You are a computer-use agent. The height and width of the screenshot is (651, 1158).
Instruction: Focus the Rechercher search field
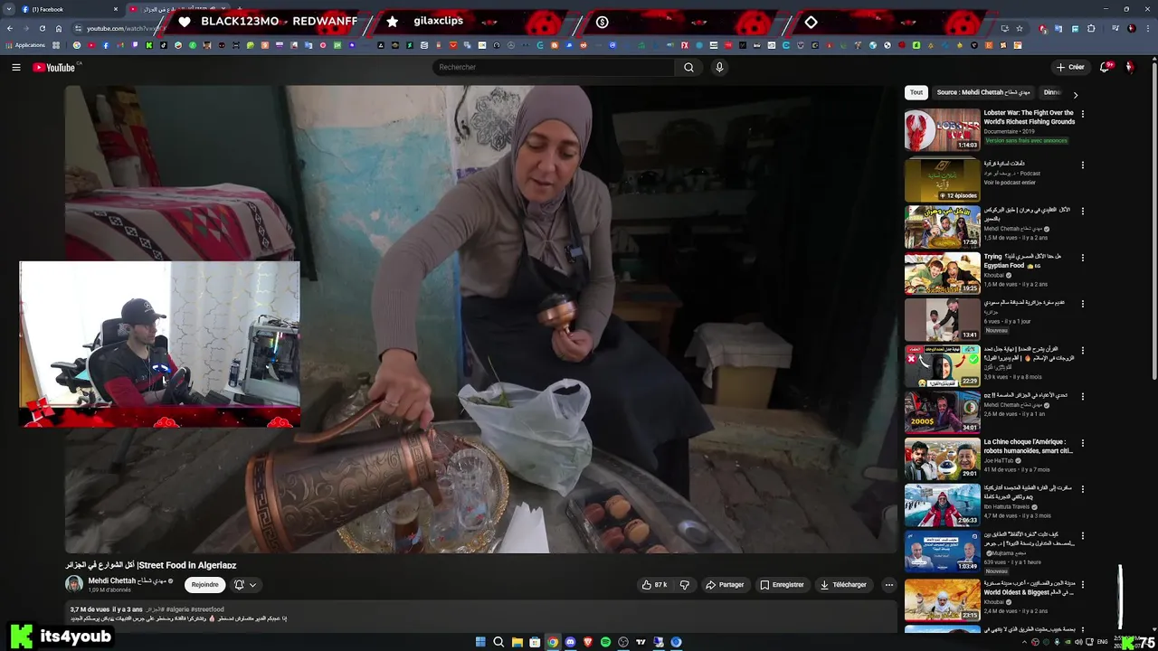click(x=554, y=67)
